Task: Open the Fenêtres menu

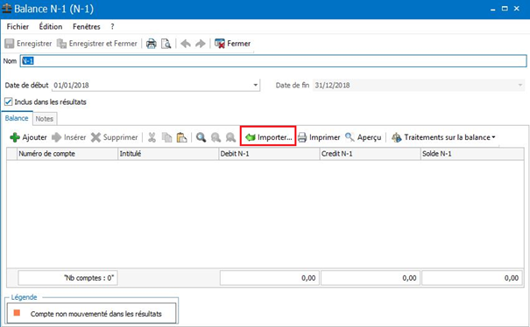Action: click(x=87, y=26)
